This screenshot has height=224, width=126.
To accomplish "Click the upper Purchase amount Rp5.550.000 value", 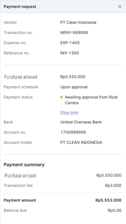I will [73, 77].
